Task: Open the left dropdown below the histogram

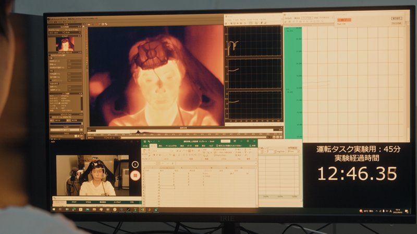Action: coord(96,138)
